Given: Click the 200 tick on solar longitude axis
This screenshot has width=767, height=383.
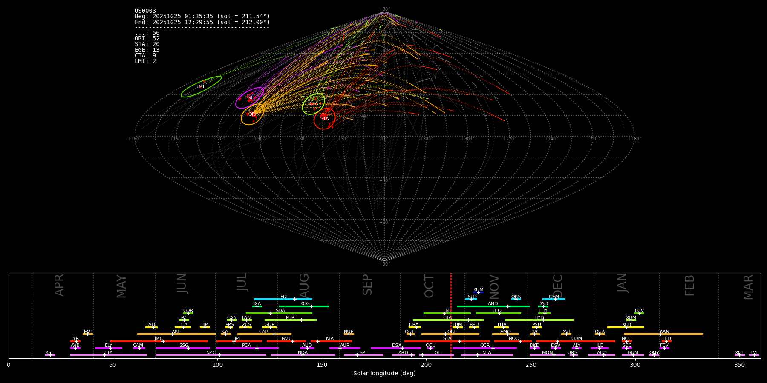Looking at the screenshot, I should pyautogui.click(x=426, y=365).
